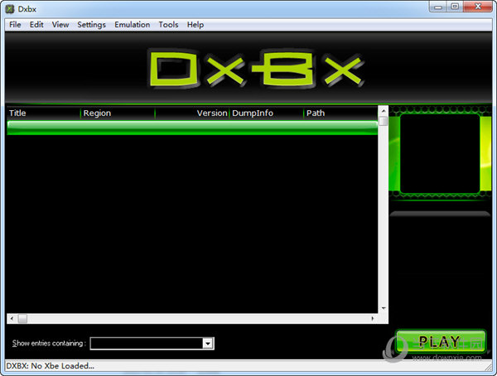The width and height of the screenshot is (497, 376).
Task: Click the game preview thumbnail box
Action: pyautogui.click(x=440, y=153)
